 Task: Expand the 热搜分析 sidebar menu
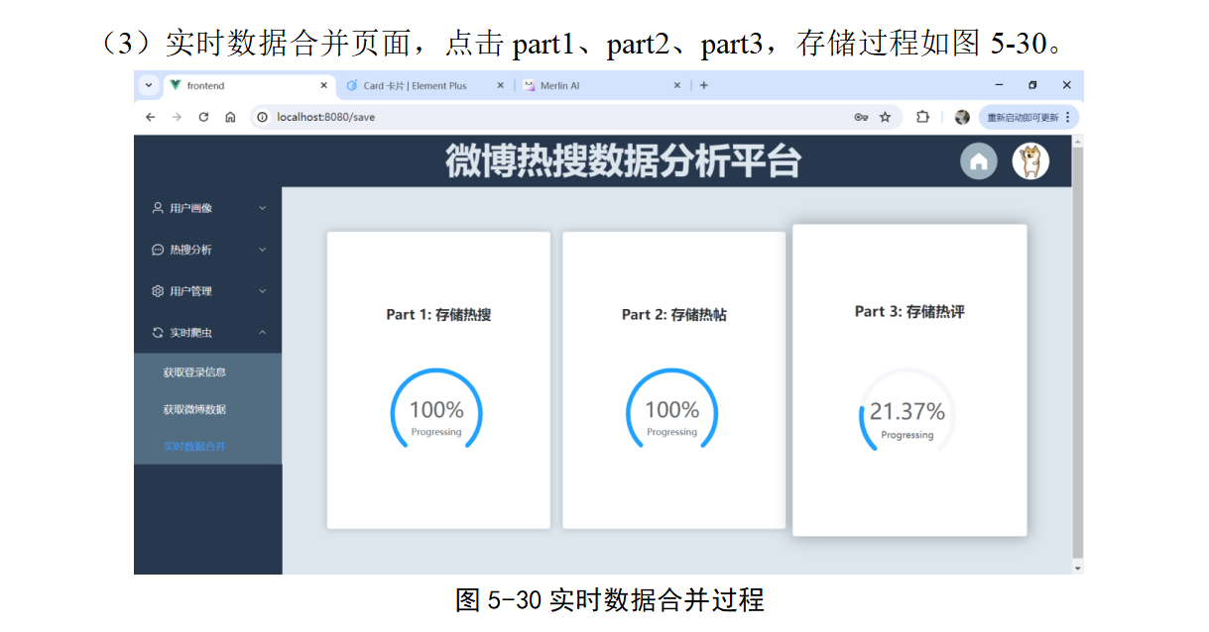click(208, 250)
